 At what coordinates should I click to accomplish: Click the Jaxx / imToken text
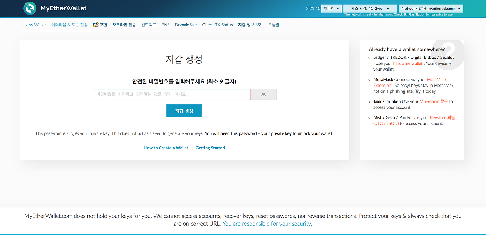pos(387,102)
